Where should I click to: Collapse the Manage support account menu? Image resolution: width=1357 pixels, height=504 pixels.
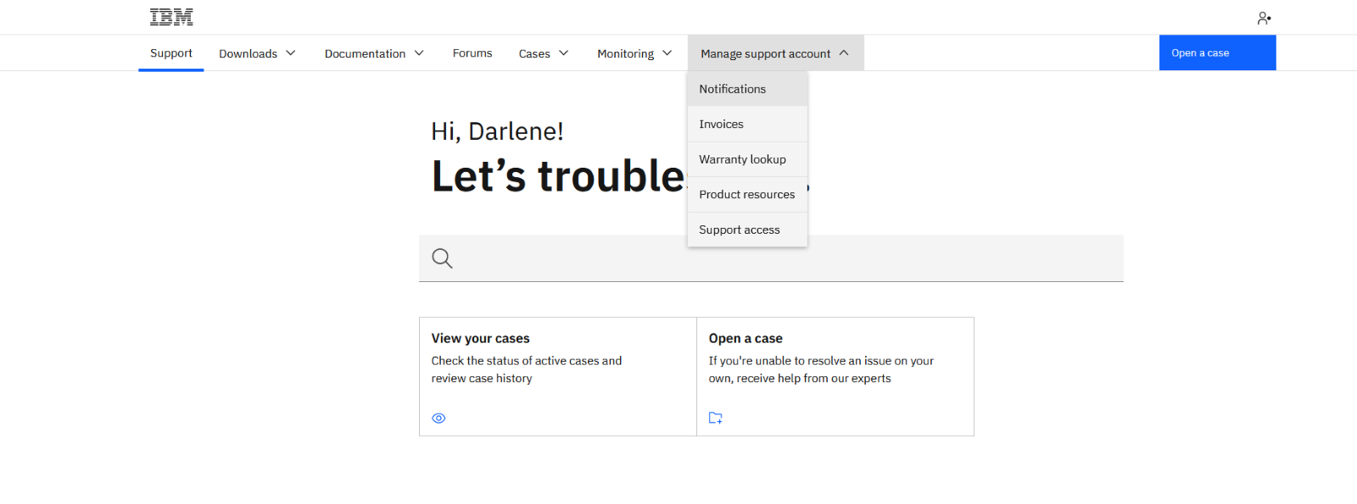pyautogui.click(x=775, y=53)
